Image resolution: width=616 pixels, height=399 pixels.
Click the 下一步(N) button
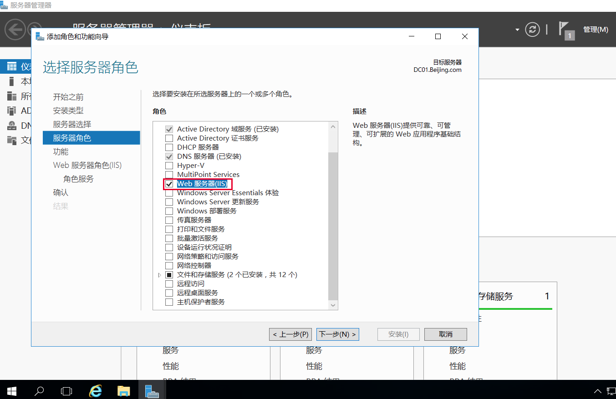pos(337,334)
